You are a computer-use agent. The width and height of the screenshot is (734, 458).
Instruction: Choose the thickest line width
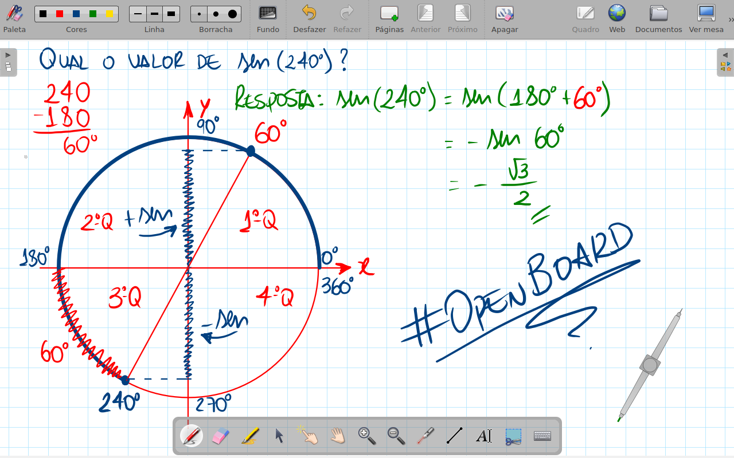(171, 14)
